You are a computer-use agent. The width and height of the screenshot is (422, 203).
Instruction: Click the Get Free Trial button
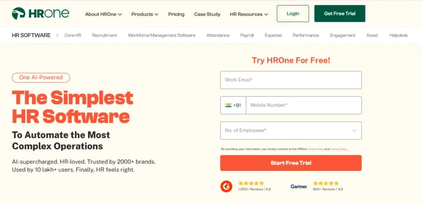[340, 14]
